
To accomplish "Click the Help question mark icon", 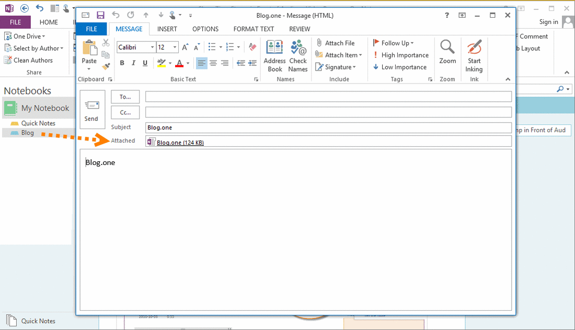I will (x=446, y=15).
